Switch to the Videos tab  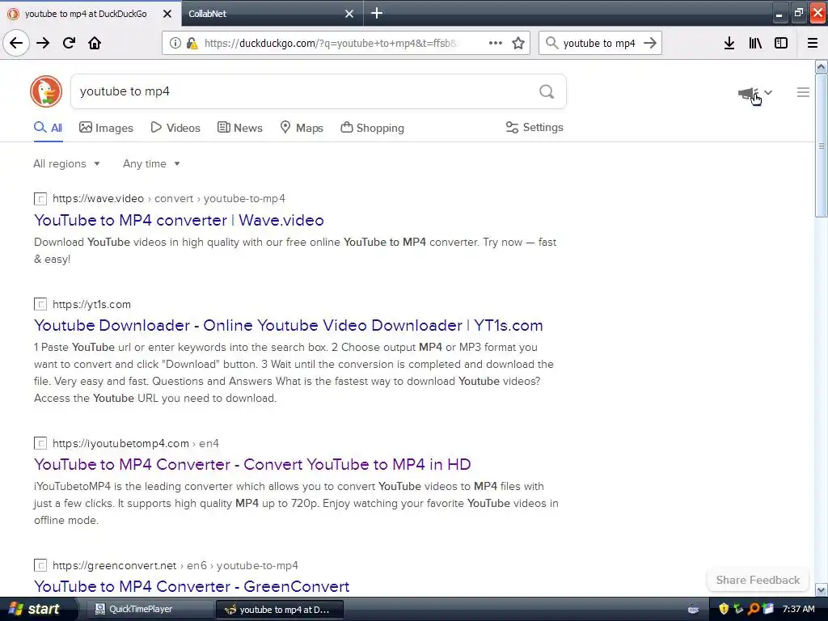coord(175,128)
